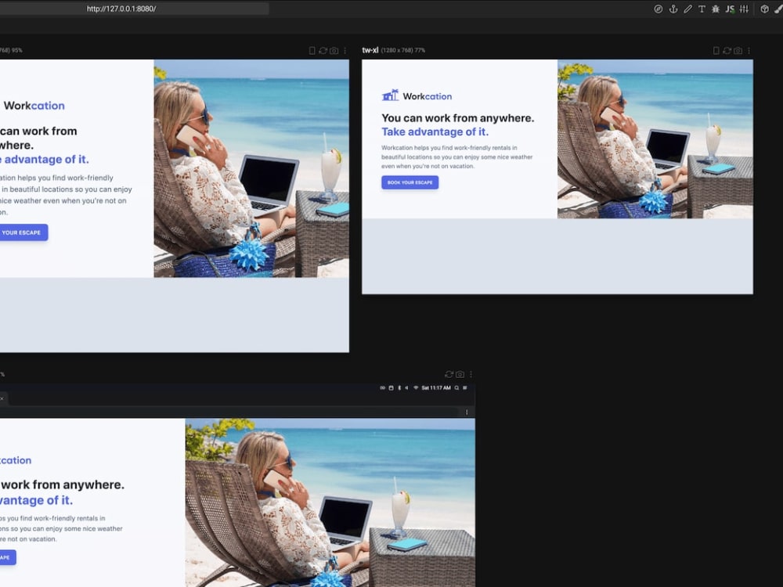Viewport: 783px width, 587px height.
Task: Click the Workcation logo text in top-left preview
Action: [x=34, y=106]
